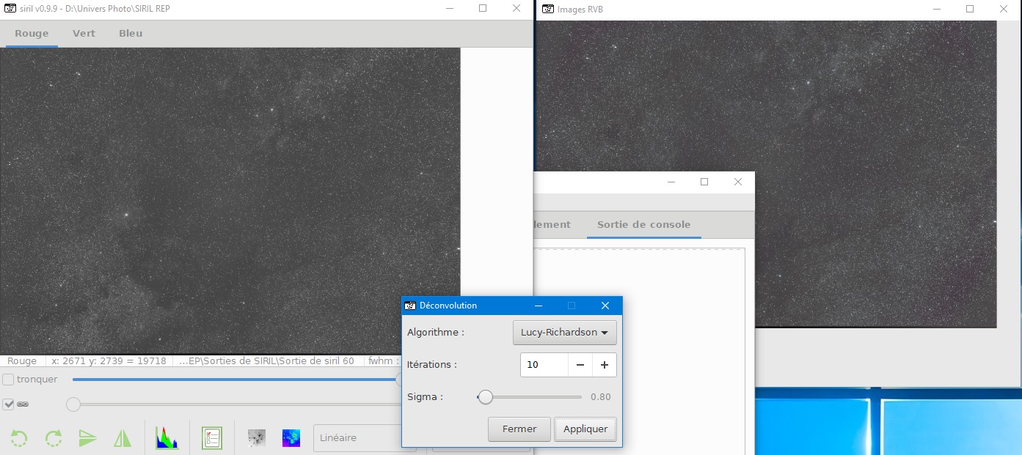This screenshot has height=455, width=1022.
Task: Rotate image 90° clockwise in siril
Action: click(x=54, y=438)
